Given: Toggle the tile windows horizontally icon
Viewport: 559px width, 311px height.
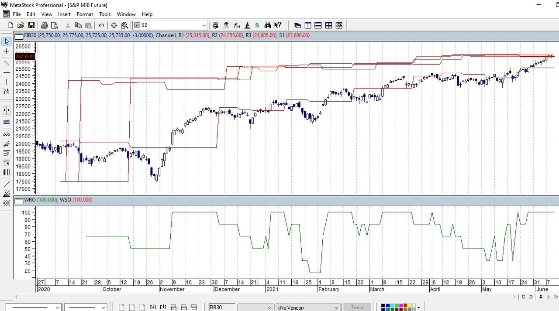Looking at the screenshot, I should click(x=318, y=25).
